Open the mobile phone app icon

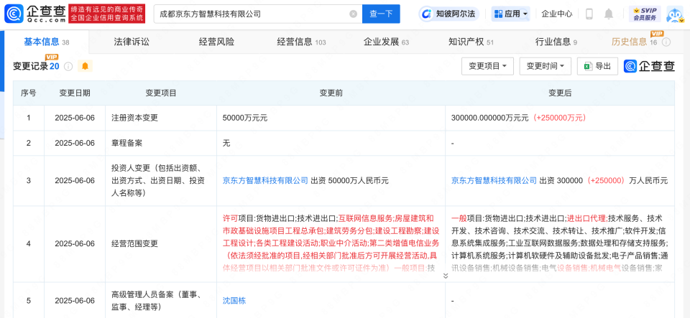589,14
